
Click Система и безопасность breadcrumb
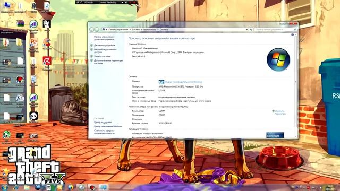144,30
